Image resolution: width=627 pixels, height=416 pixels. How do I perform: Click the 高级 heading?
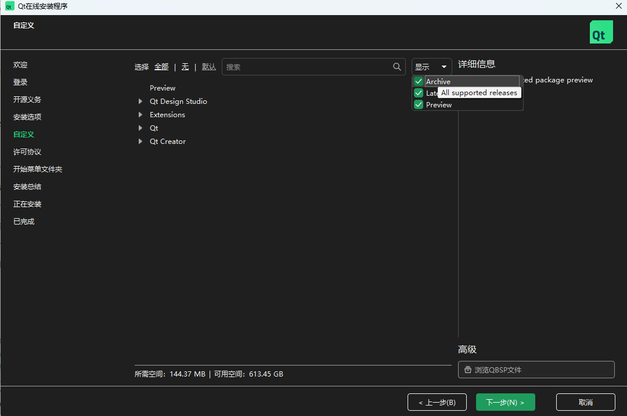[467, 350]
